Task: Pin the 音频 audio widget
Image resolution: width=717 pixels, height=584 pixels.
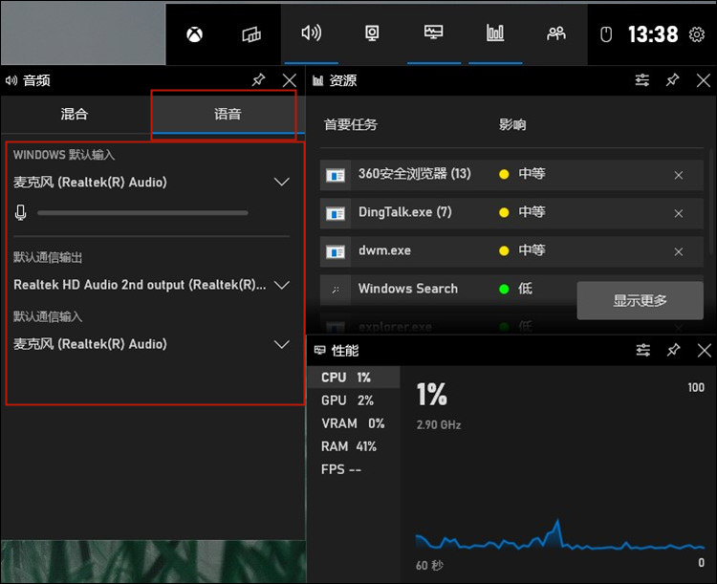Action: pyautogui.click(x=258, y=80)
